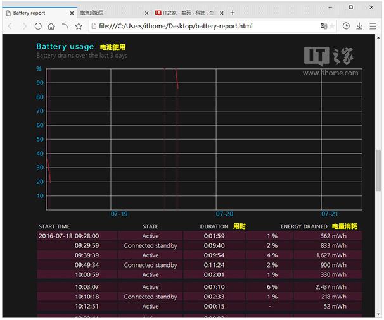The image size is (384, 320).
Task: Go to the home page icon
Action: point(51,26)
